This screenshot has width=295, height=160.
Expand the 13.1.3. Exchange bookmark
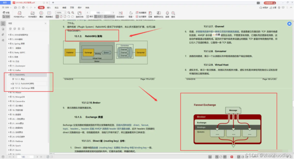[11, 88]
